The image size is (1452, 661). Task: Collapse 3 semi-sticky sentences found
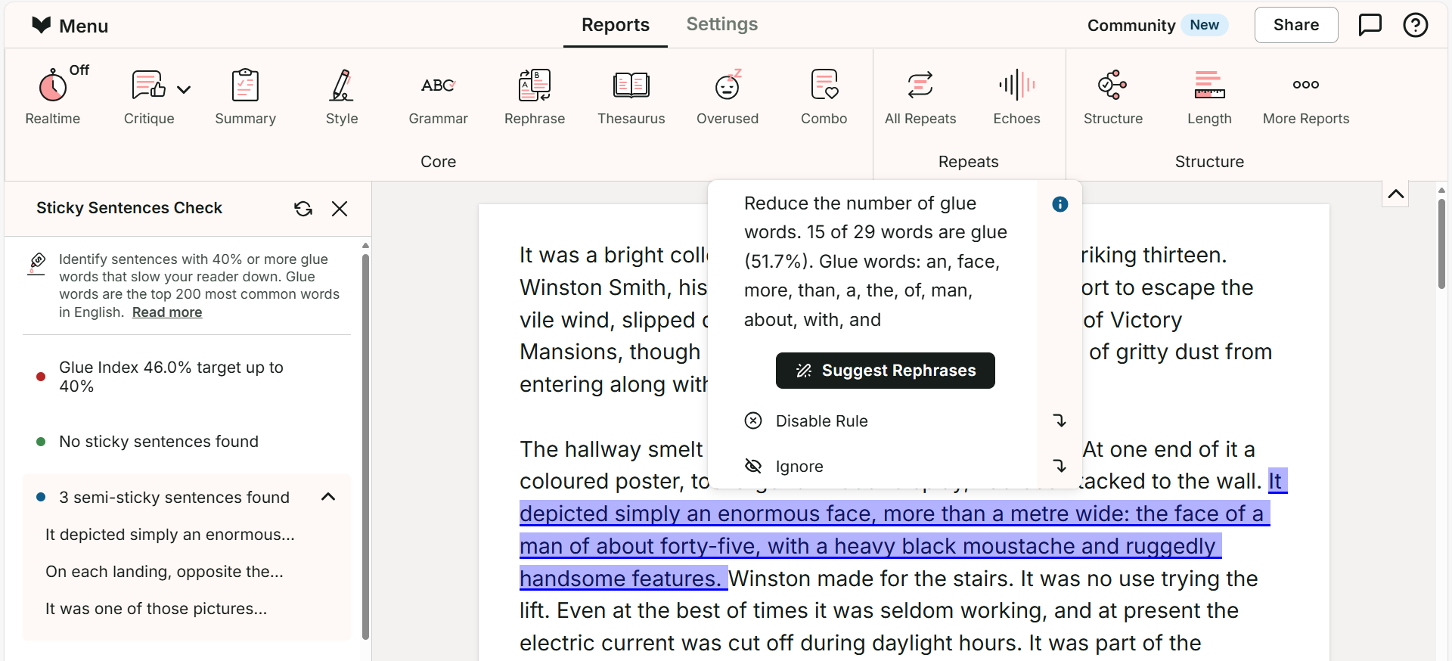coord(328,497)
